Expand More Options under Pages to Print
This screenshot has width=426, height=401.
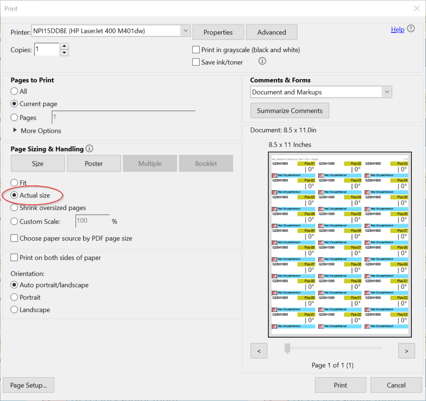coord(16,131)
